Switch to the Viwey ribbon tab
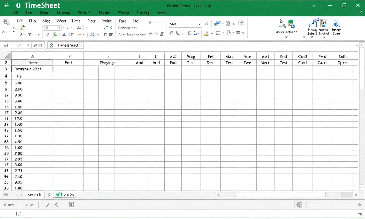Screen dimensions: 365x219 click(123, 13)
